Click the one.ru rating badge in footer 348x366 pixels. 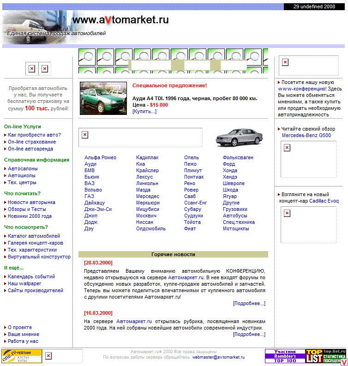click(x=22, y=356)
